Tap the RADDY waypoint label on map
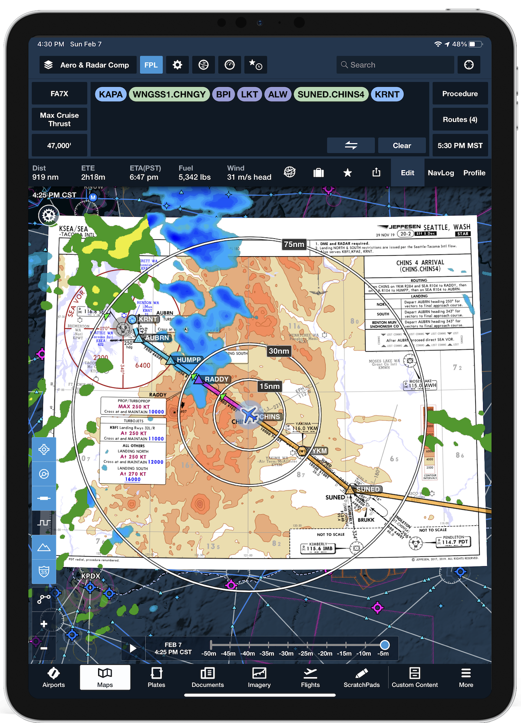Screen dimensions: 521x723 click(217, 379)
